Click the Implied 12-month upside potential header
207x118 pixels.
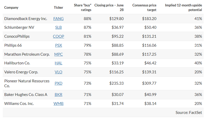tap(184, 7)
